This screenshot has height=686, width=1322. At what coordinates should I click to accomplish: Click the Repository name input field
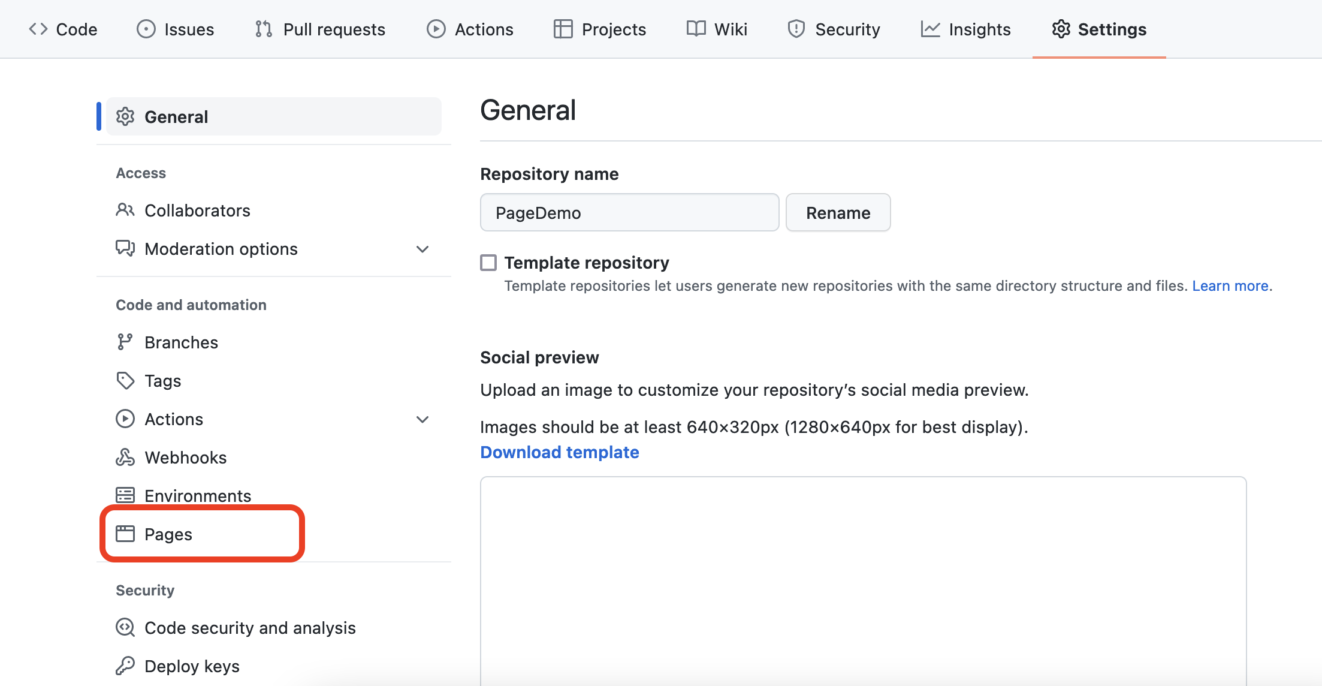tap(629, 212)
